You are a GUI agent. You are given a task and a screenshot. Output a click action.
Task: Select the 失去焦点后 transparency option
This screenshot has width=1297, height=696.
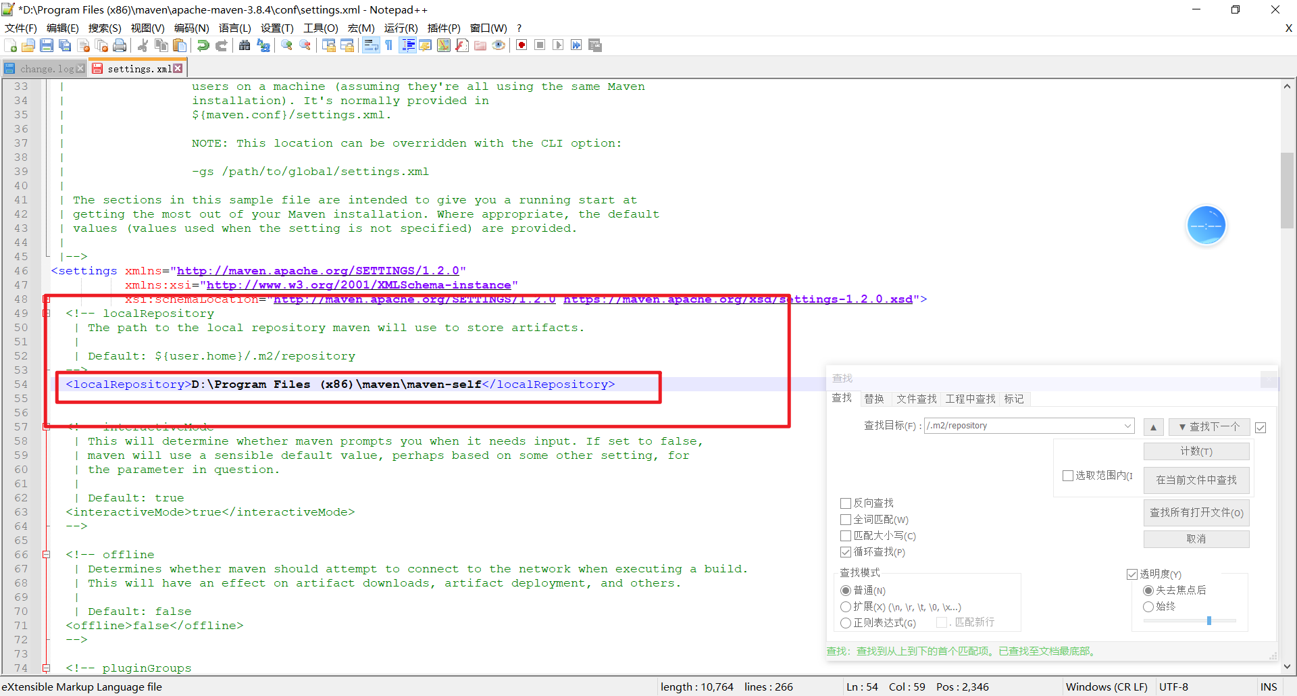(1148, 590)
